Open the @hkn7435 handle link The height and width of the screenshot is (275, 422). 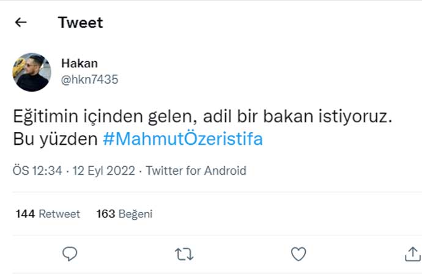[x=90, y=79]
